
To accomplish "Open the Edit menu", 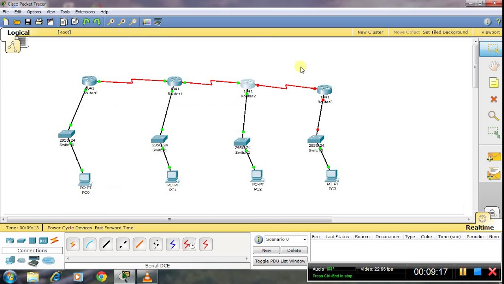I will [18, 12].
